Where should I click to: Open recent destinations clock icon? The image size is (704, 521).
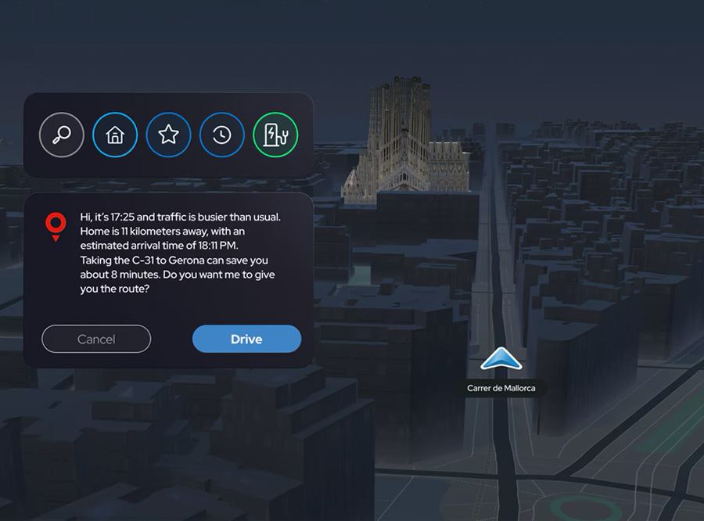222,135
